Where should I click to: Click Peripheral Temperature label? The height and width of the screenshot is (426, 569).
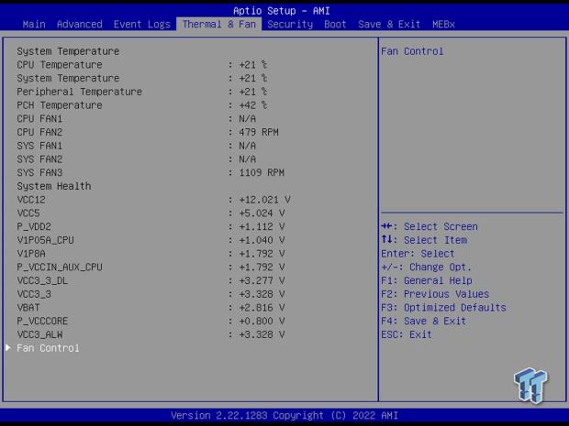(80, 92)
